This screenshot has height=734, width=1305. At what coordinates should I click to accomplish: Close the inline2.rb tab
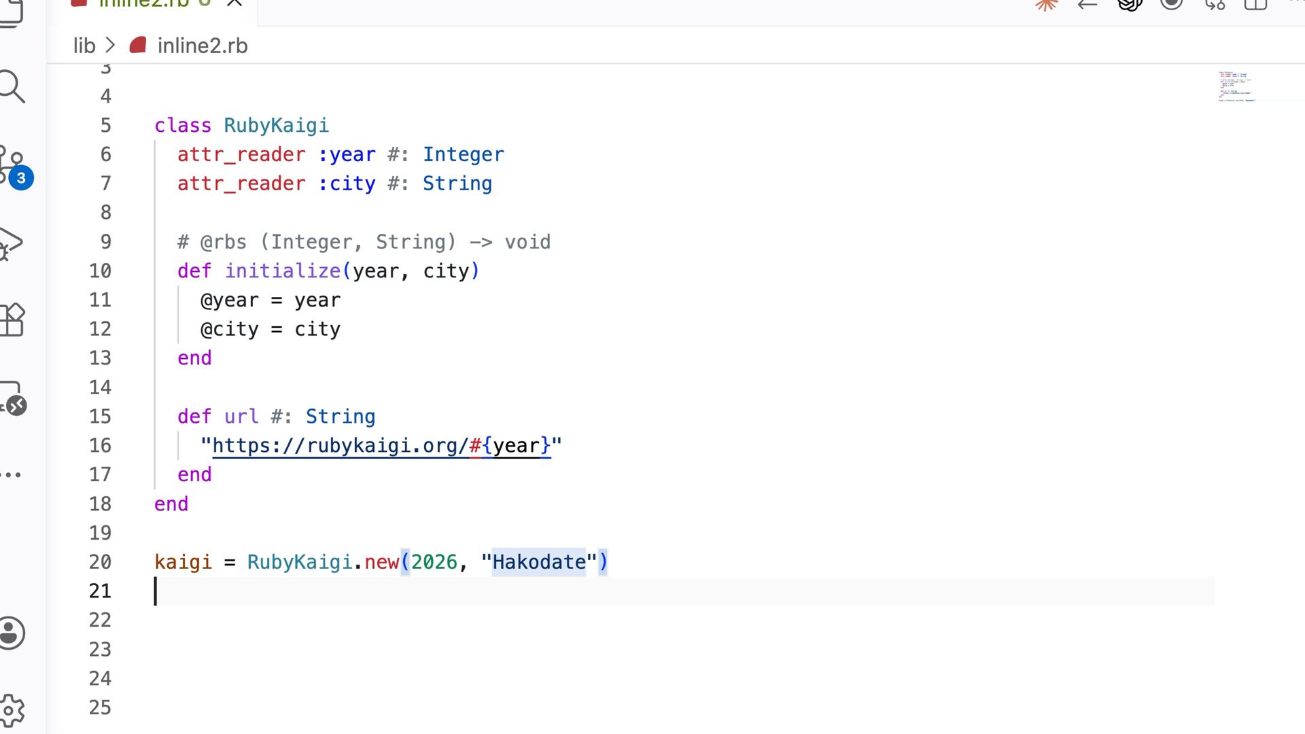234,3
